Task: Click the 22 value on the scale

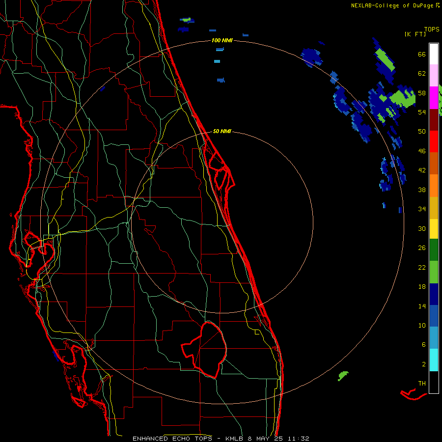Action: pyautogui.click(x=422, y=267)
